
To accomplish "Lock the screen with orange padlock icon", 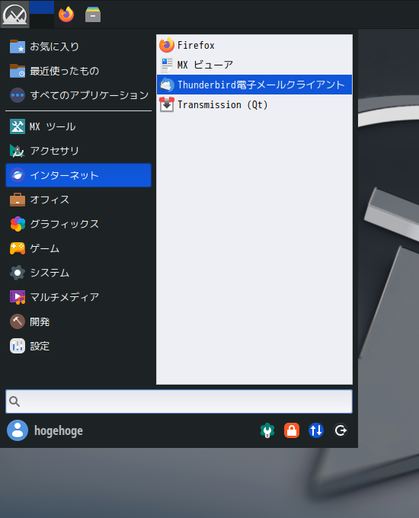I will [x=292, y=430].
